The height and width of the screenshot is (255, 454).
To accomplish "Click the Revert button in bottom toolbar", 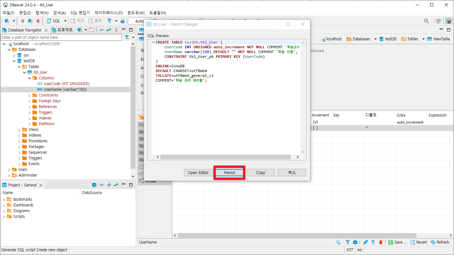I will (x=419, y=242).
